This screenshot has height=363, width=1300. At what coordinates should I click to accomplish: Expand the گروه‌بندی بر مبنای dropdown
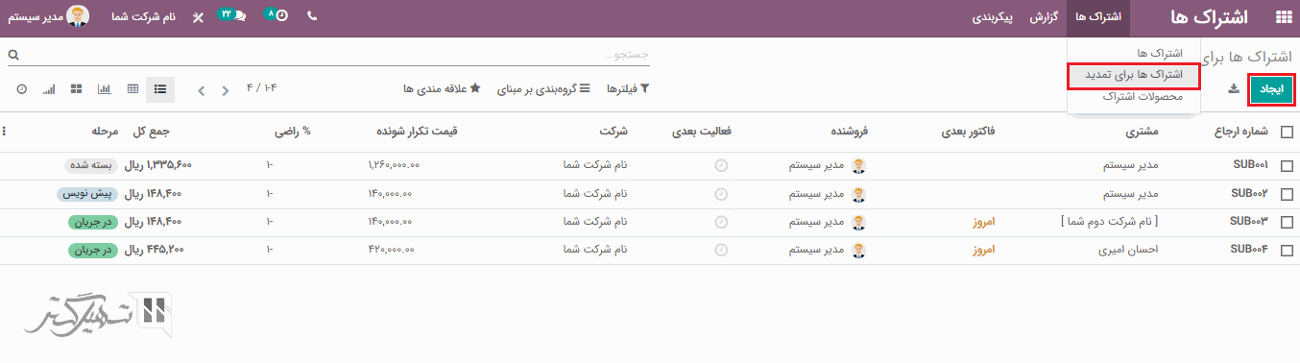coord(543,89)
